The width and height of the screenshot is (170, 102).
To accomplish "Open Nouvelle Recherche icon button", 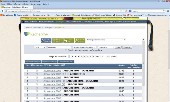I will point(46,40).
